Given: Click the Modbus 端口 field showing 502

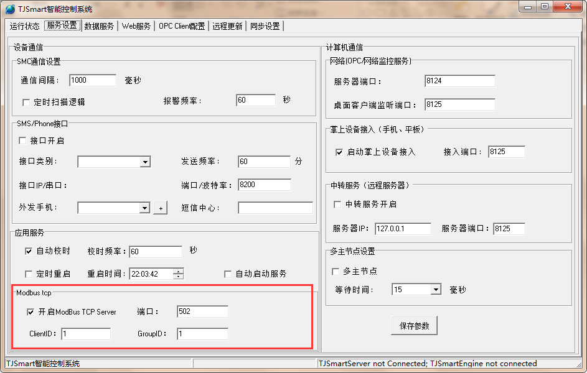Looking at the screenshot, I should (x=202, y=311).
